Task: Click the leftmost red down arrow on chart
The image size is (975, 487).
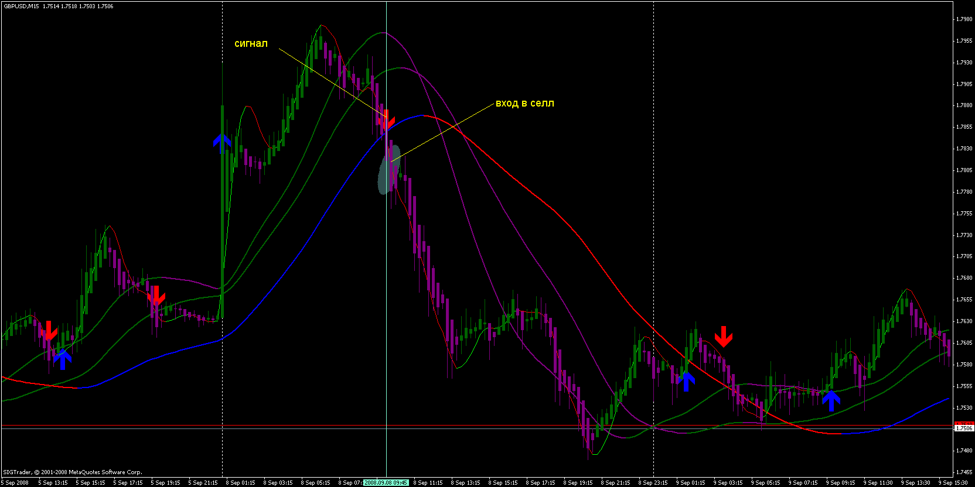Action: click(x=49, y=331)
